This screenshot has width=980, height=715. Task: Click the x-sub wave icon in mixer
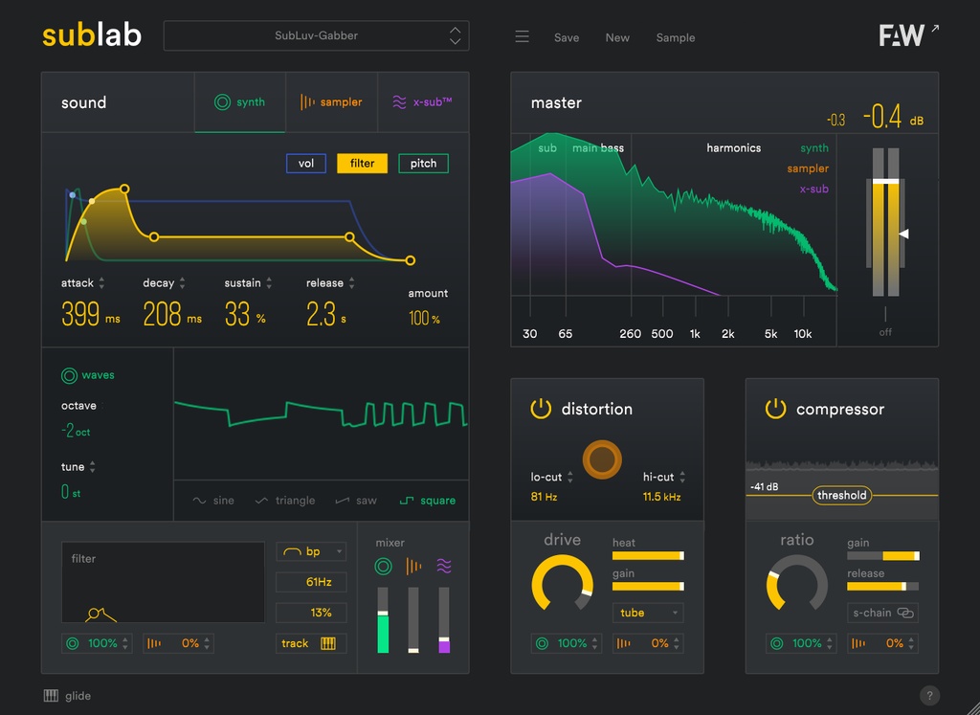pyautogui.click(x=444, y=567)
